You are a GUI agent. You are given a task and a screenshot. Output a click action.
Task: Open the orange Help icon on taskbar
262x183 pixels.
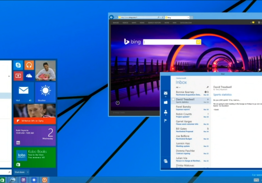click(x=45, y=180)
